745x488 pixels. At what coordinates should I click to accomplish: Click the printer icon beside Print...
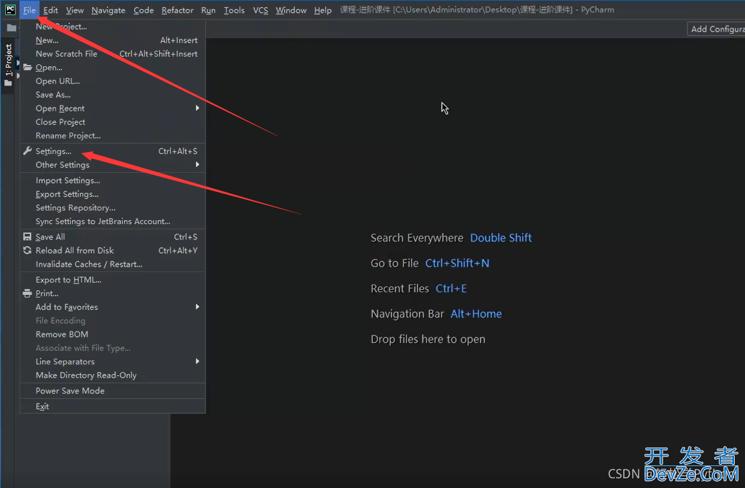28,294
